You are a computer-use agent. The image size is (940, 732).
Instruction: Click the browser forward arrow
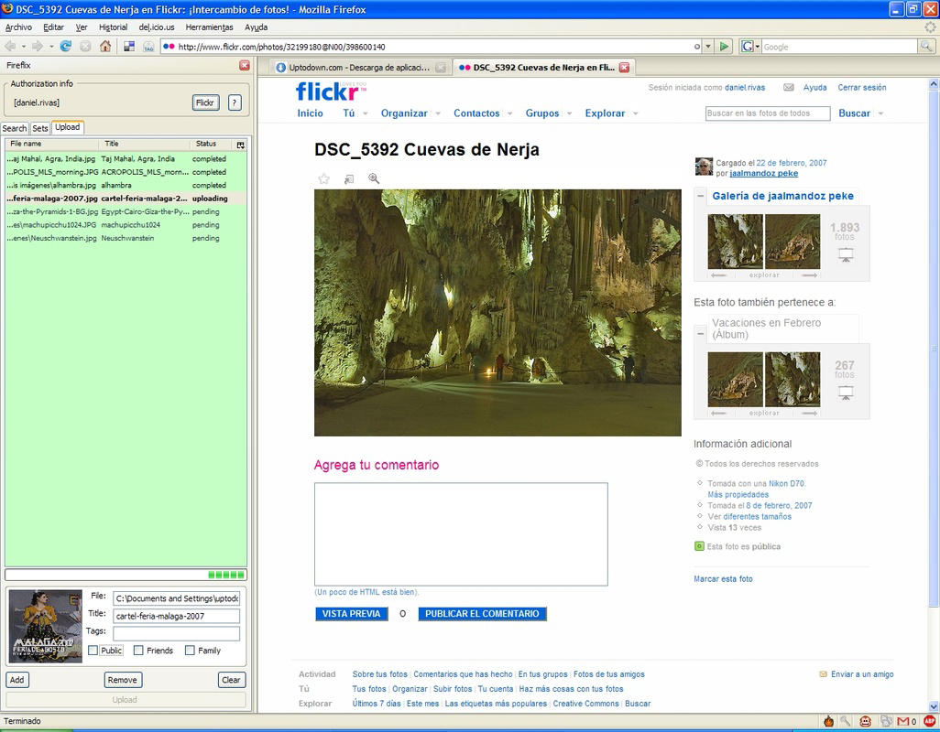(38, 46)
